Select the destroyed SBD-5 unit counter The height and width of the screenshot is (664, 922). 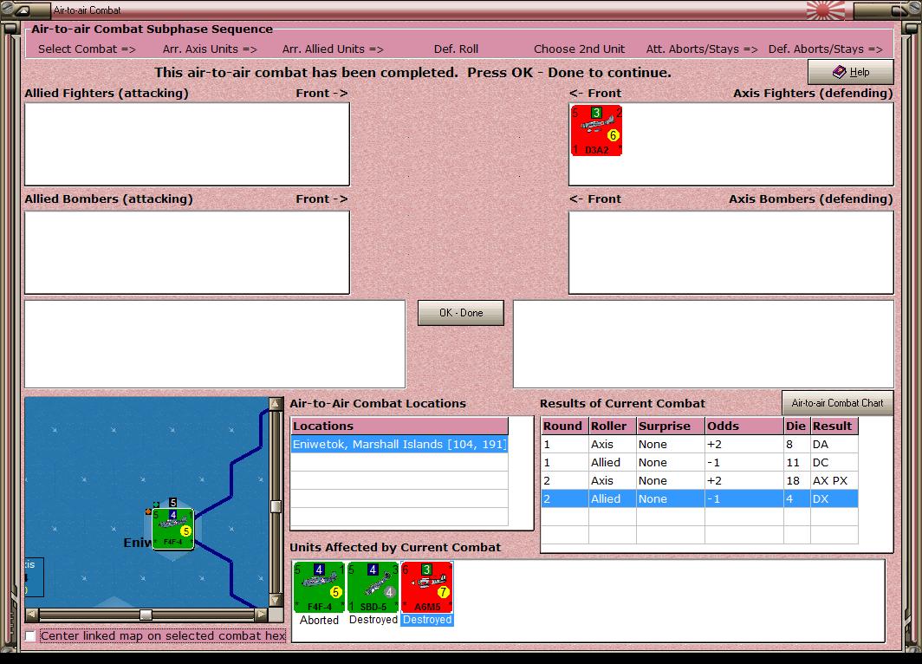tap(373, 587)
